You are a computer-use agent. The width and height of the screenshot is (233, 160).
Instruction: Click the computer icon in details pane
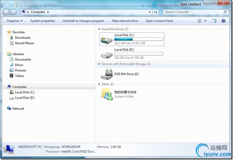pyautogui.click(x=9, y=150)
